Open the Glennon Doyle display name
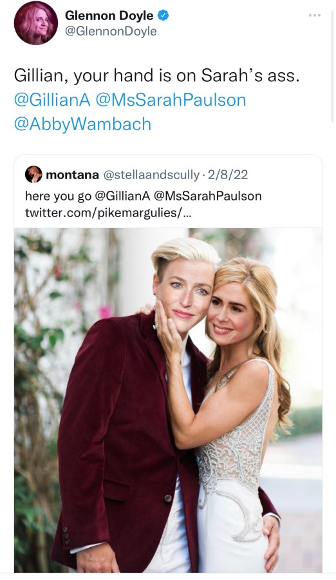This screenshot has width=336, height=580. point(109,15)
